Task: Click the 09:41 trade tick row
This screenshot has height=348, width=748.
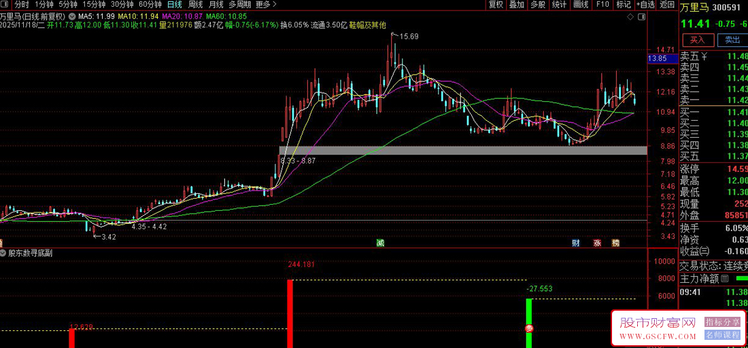Action: tap(713, 294)
